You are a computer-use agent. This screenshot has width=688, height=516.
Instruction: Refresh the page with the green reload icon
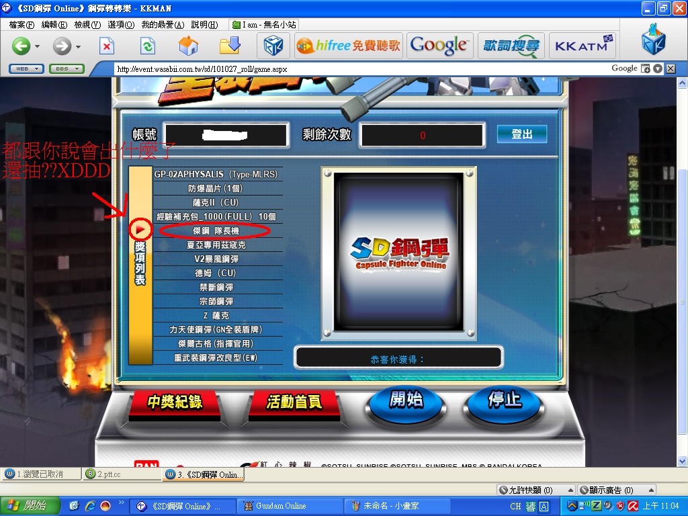[148, 46]
